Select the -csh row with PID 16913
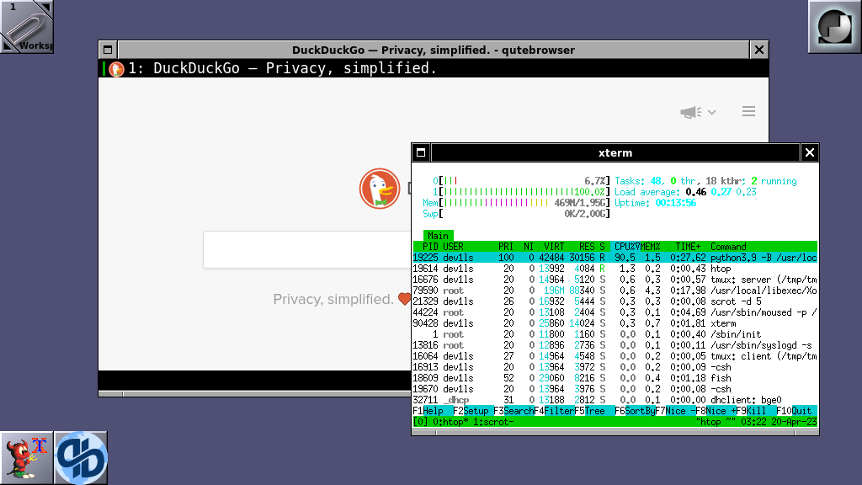This screenshot has height=485, width=862. [615, 367]
